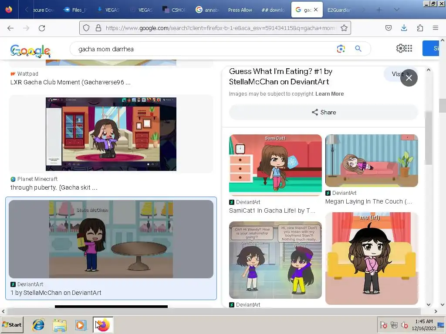Open SamiCat1 In Gacha Life caption link

(x=272, y=210)
